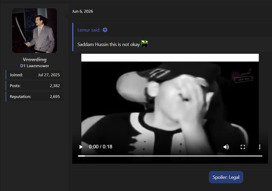
Task: Jump to Lemur's original post via arrow icon
Action: pyautogui.click(x=105, y=30)
